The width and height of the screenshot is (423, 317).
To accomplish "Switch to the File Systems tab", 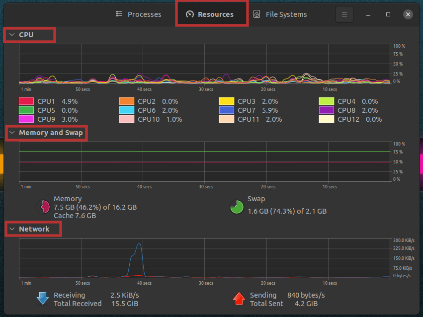I will point(280,14).
